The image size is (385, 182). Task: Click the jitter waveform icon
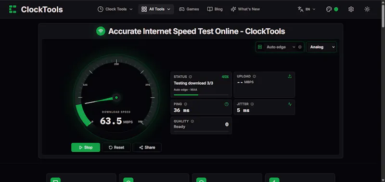tap(290, 104)
